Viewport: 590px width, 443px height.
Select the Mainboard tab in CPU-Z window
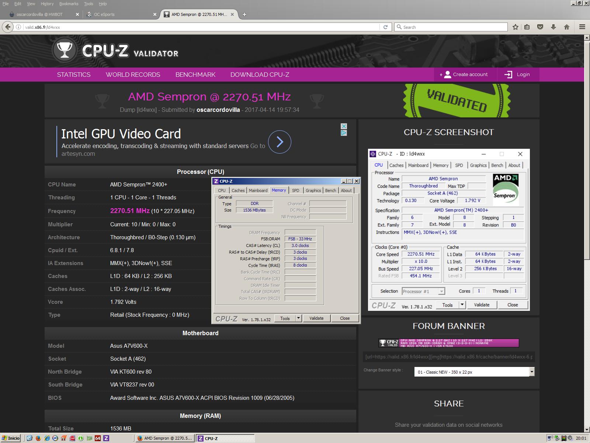(x=258, y=190)
